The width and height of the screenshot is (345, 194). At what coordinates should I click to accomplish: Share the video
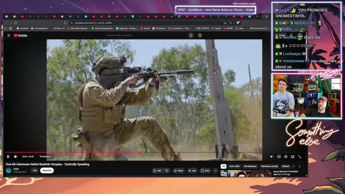tap(178, 171)
